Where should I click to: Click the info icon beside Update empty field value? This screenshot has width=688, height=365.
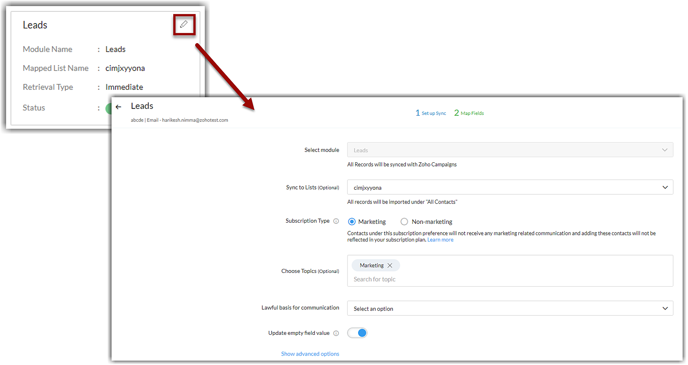click(x=336, y=333)
